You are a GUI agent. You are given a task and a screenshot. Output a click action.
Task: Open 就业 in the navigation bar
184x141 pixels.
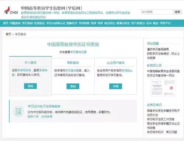156,23
